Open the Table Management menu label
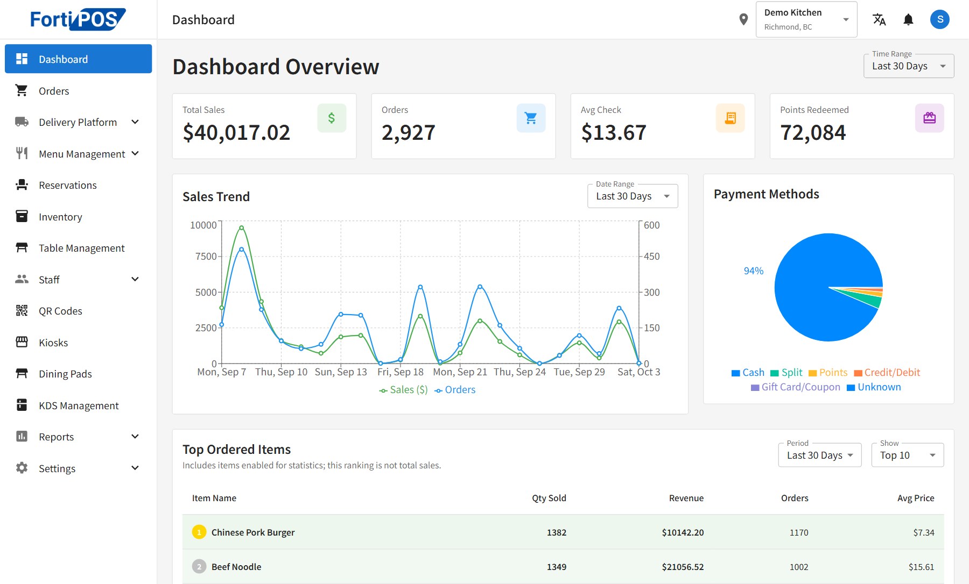Viewport: 969px width, 584px height. (82, 248)
